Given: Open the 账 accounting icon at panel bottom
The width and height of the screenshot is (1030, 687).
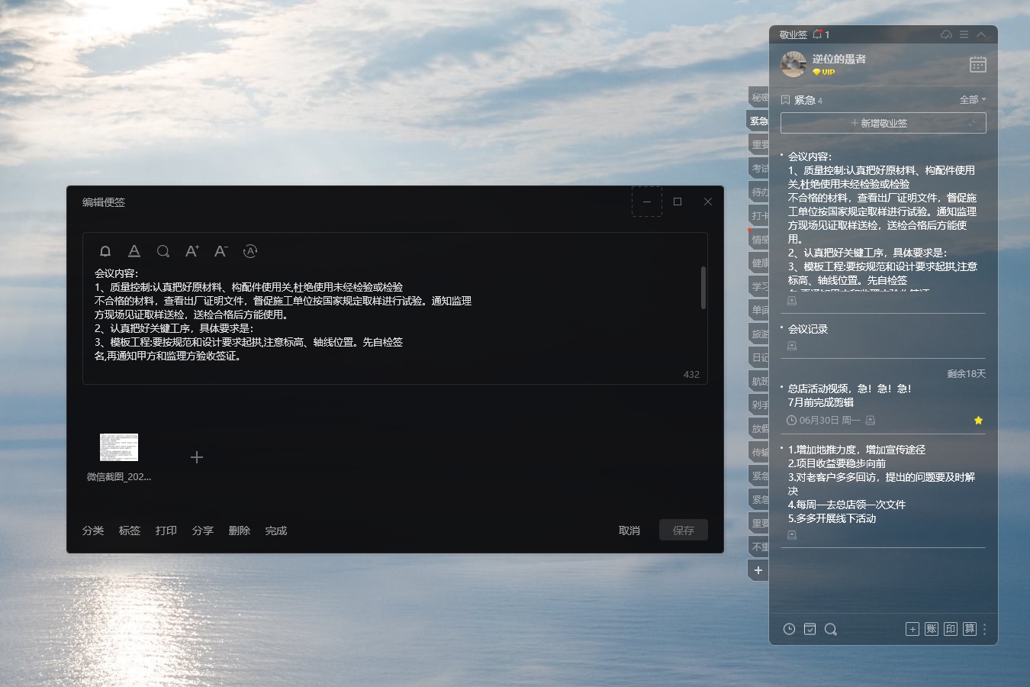Looking at the screenshot, I should [932, 629].
